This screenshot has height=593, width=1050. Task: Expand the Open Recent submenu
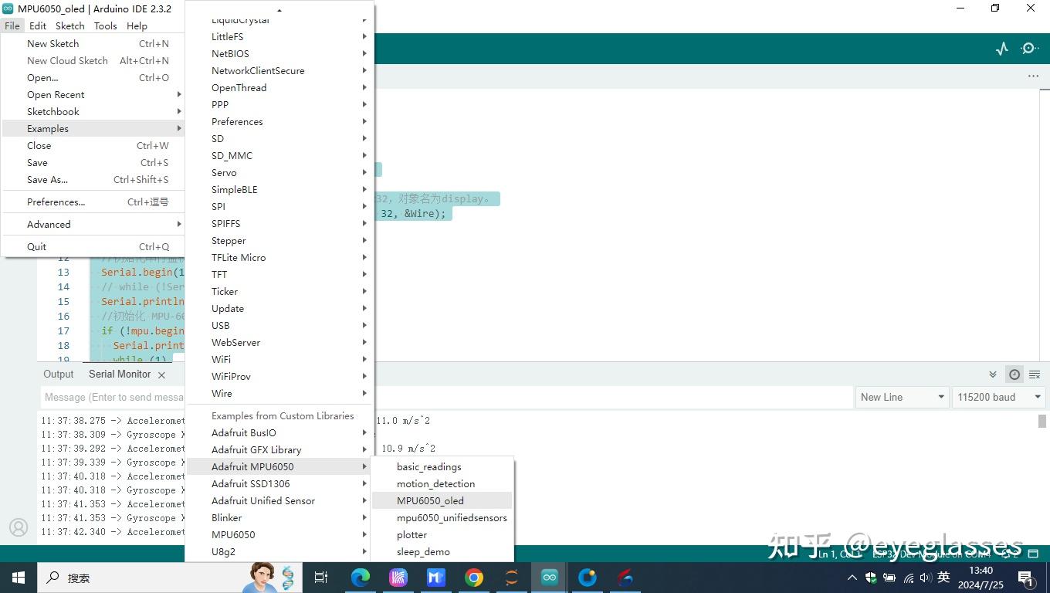(x=93, y=94)
